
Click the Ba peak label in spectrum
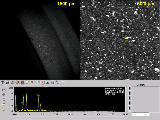click(x=38, y=95)
